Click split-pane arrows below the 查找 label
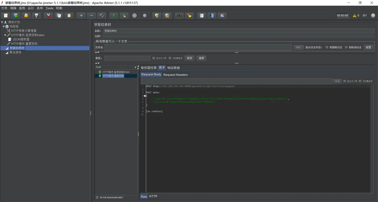 pos(97,63)
